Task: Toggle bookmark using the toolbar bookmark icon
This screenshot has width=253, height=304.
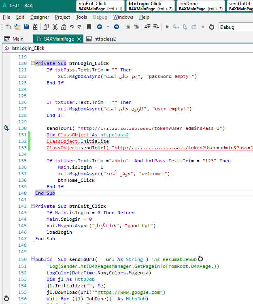Action: tap(89, 27)
